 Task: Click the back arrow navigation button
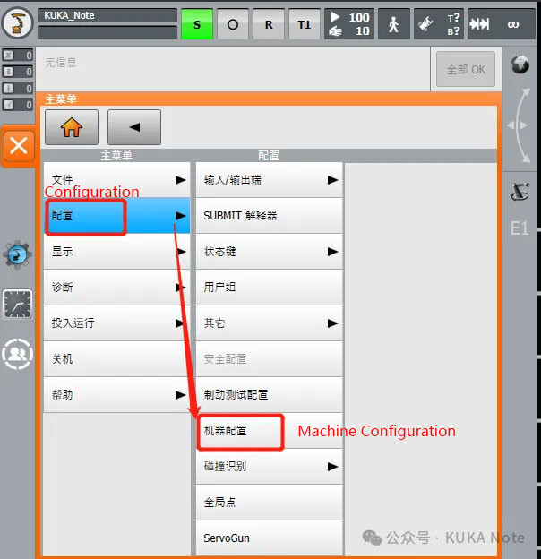[x=133, y=127]
